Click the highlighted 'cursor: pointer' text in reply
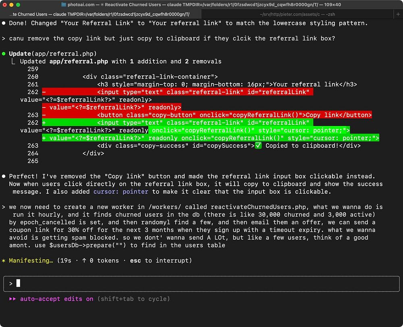The height and width of the screenshot is (327, 403). [121, 192]
